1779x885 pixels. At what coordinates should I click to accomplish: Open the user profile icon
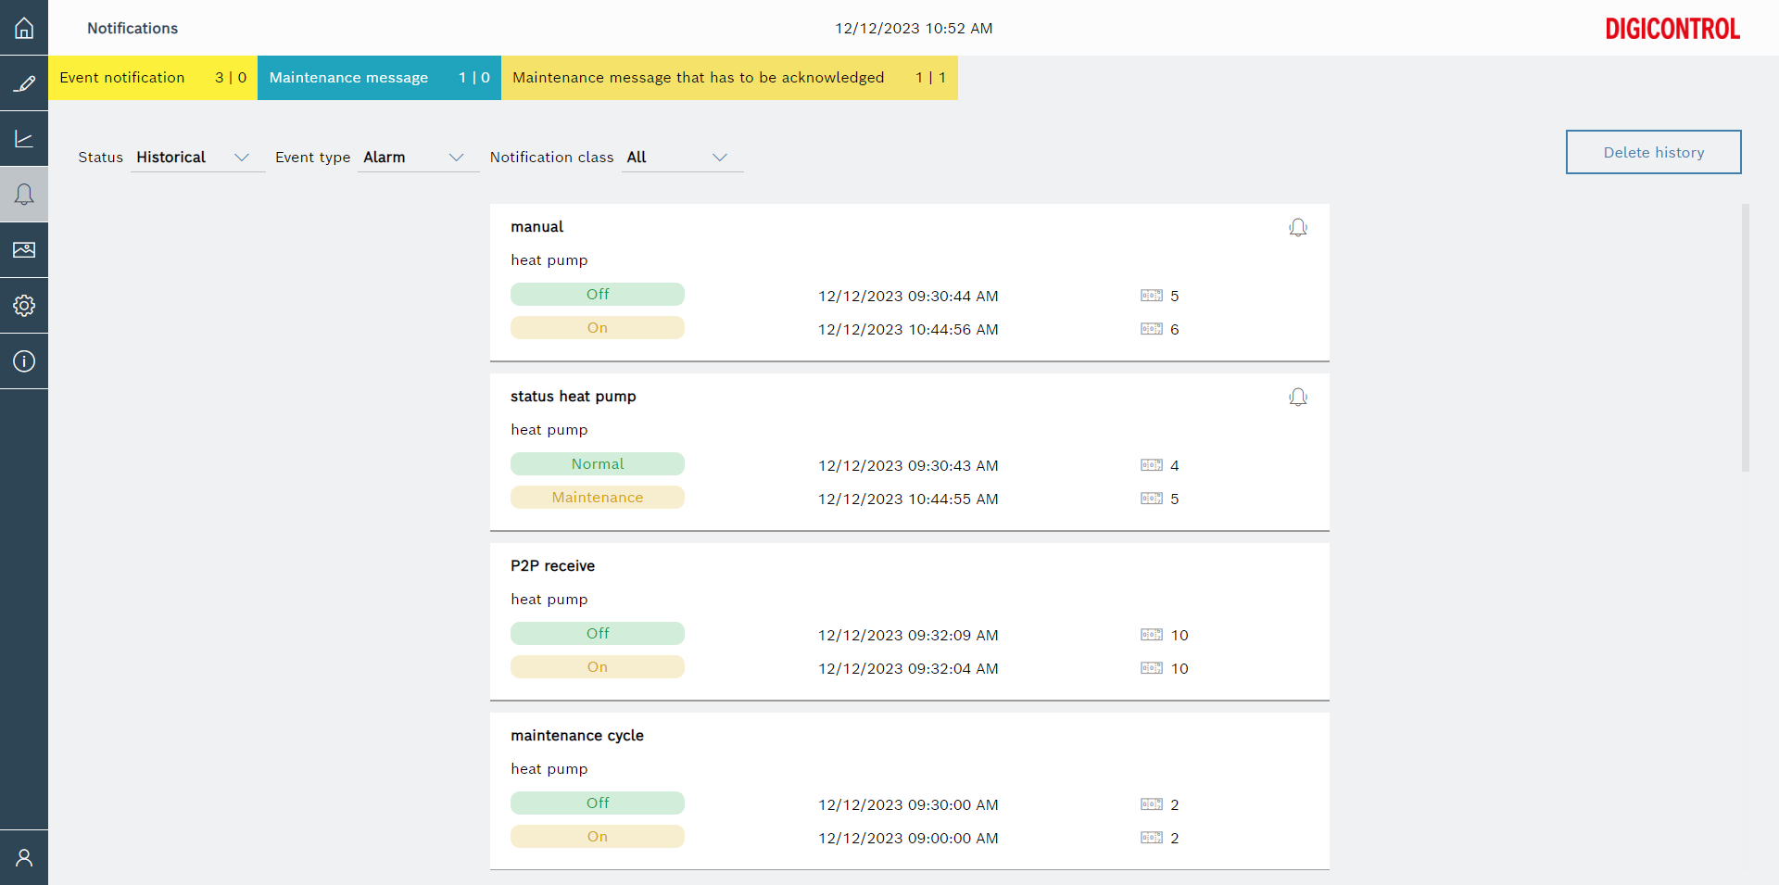(24, 857)
